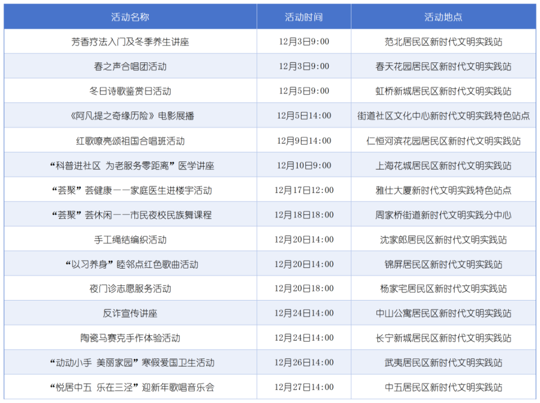The image size is (540, 403).
Task: Select location 中五居民区新时代文明实践站
Action: pos(443,387)
